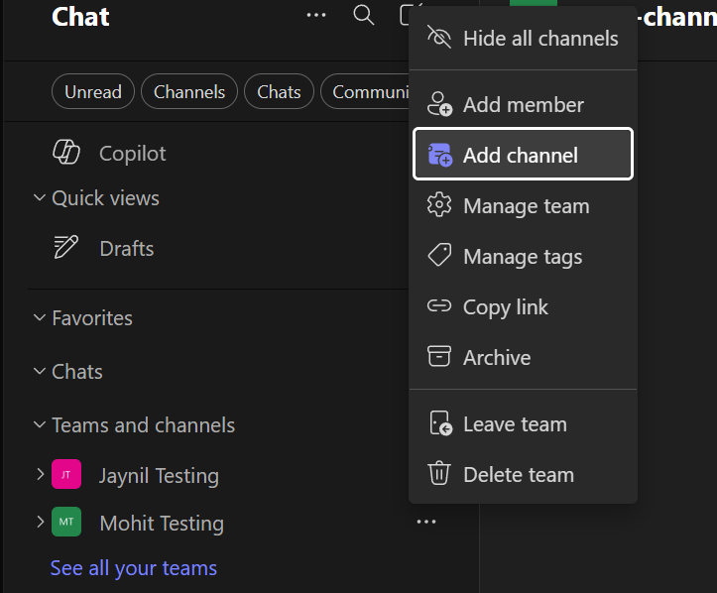Expand the Mohit Testing team
The height and width of the screenshot is (593, 717).
point(41,522)
